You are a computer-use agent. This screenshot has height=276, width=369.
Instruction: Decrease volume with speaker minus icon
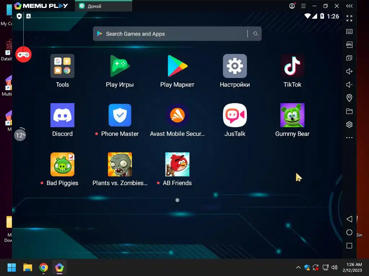coord(349,84)
